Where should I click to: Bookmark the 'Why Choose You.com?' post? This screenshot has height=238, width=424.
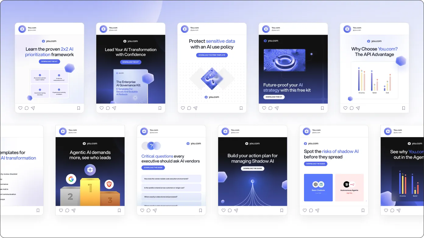pyautogui.click(x=404, y=108)
